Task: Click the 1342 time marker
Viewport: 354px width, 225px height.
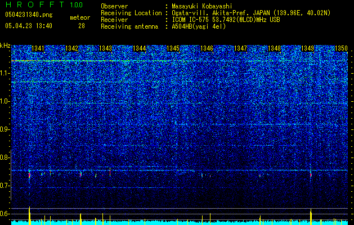Action: click(71, 48)
